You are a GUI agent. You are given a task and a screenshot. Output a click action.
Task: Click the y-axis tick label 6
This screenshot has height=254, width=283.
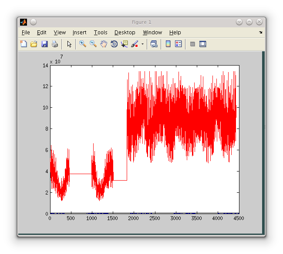point(47,150)
